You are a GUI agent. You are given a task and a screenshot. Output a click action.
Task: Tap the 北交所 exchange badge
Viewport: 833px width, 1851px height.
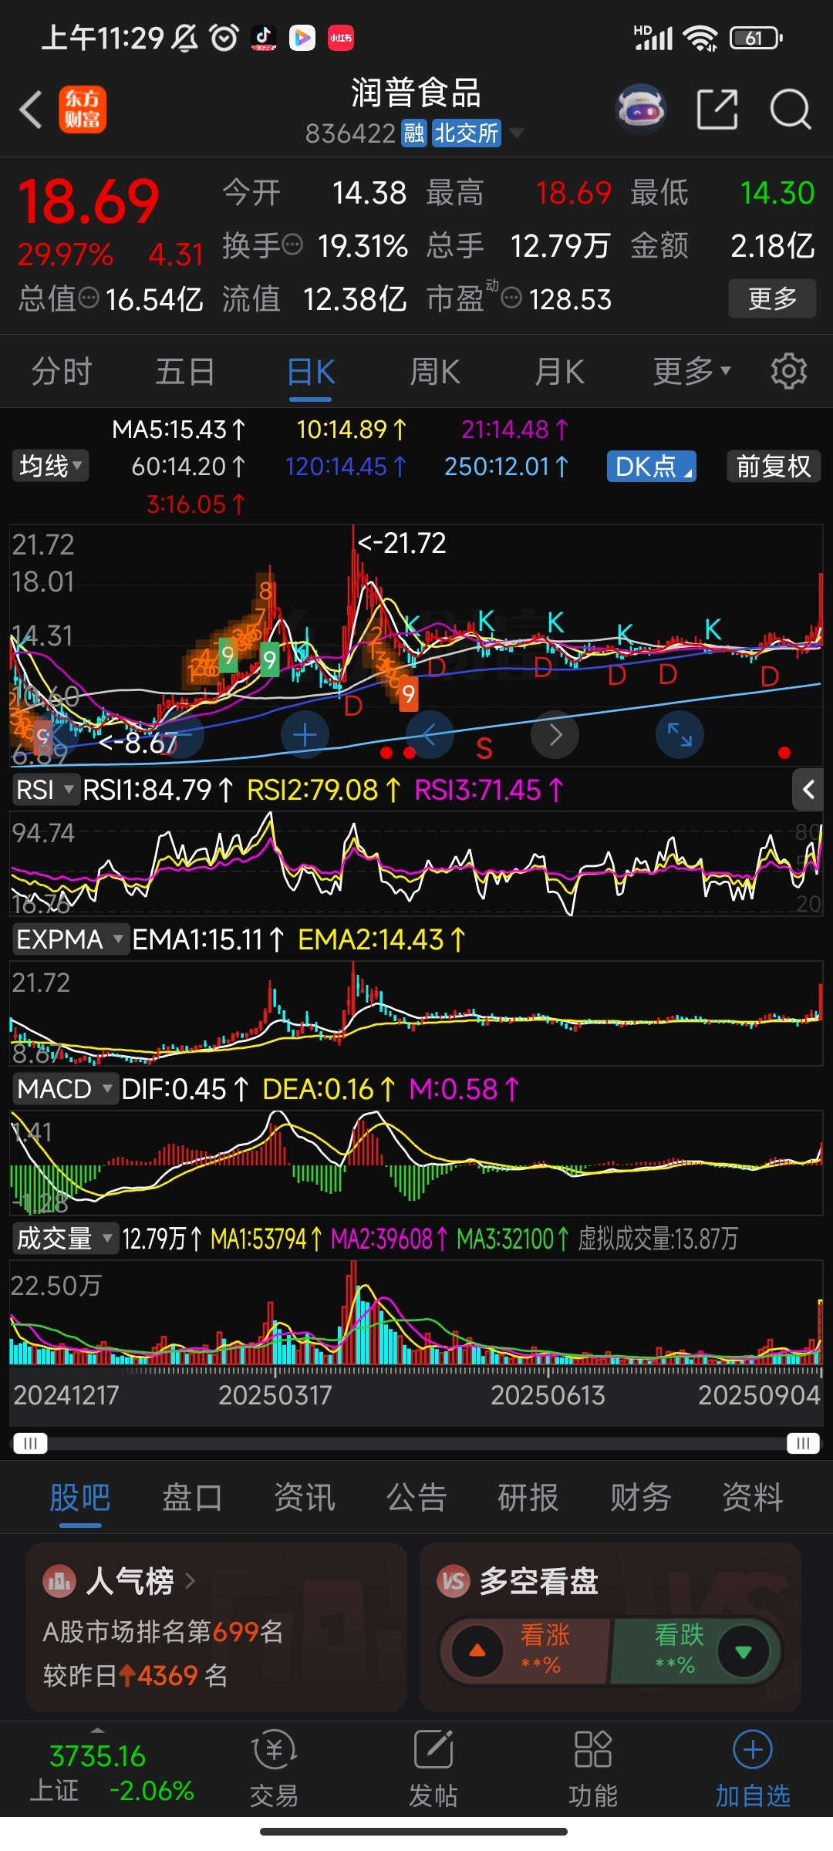coord(467,133)
